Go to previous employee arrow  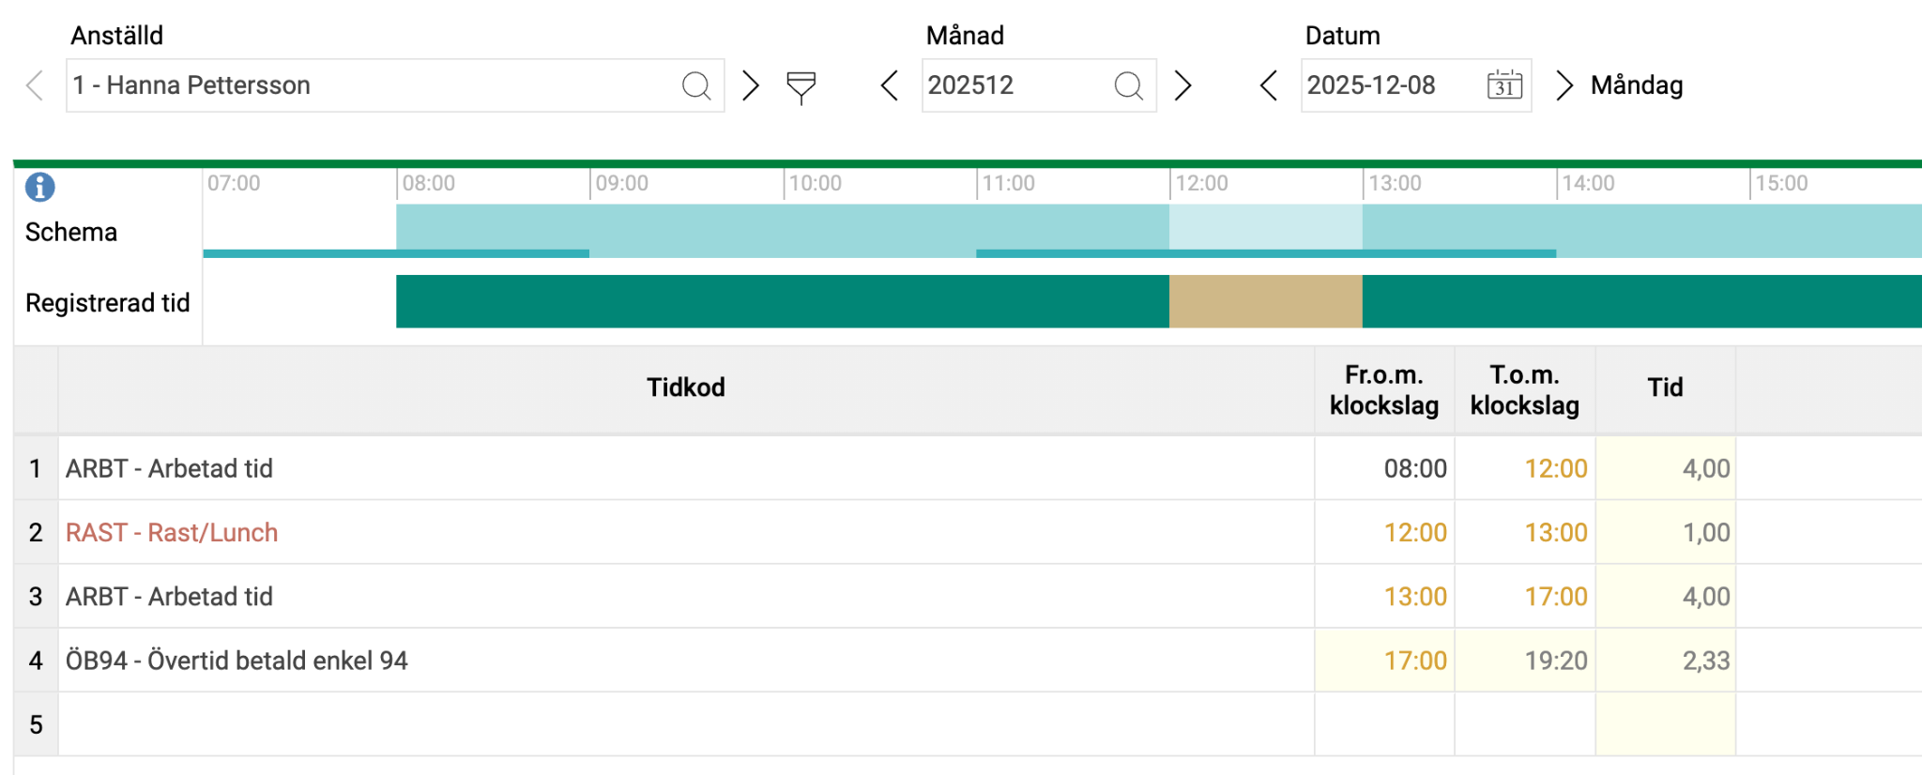35,85
